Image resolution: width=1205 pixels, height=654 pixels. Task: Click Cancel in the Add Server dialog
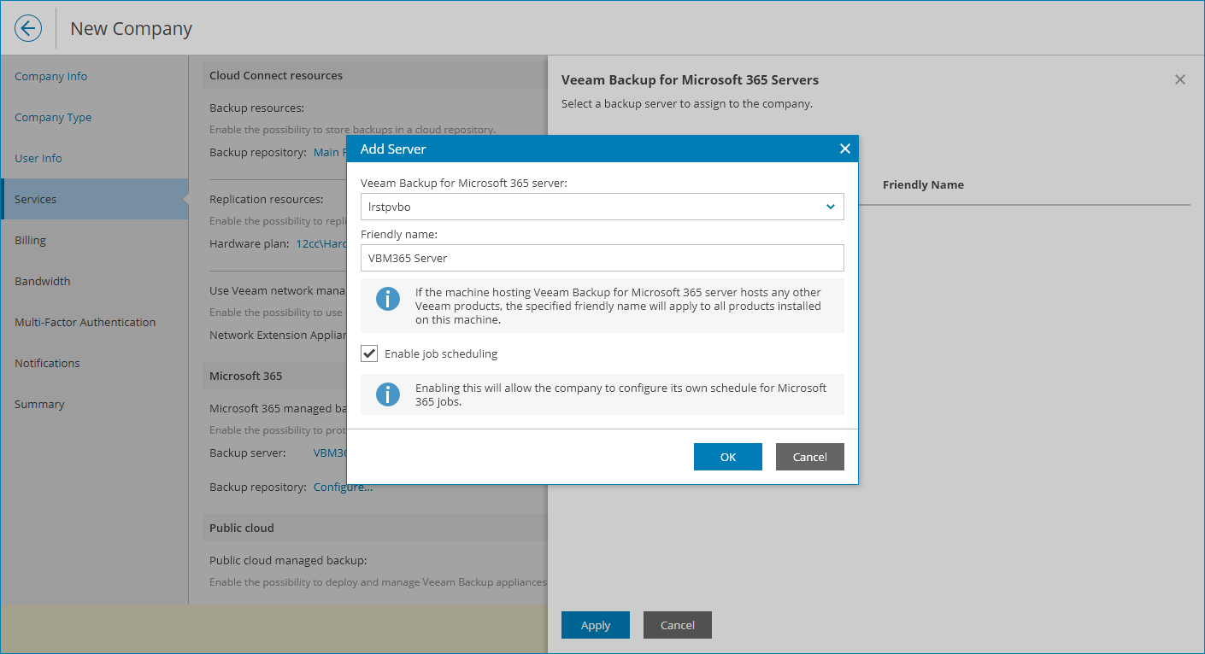pyautogui.click(x=809, y=457)
